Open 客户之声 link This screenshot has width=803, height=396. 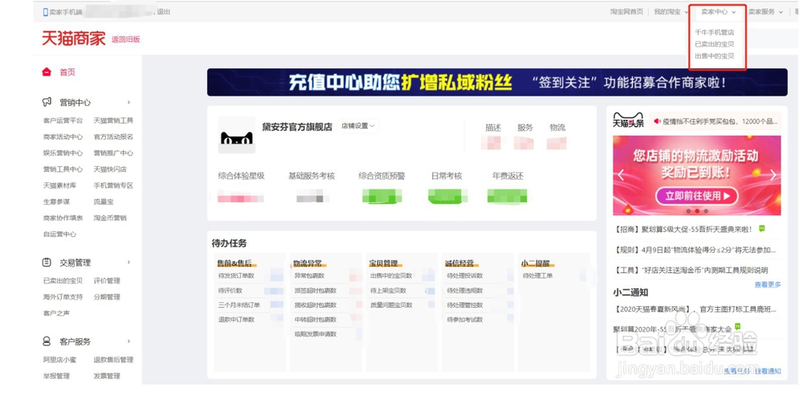(x=56, y=313)
